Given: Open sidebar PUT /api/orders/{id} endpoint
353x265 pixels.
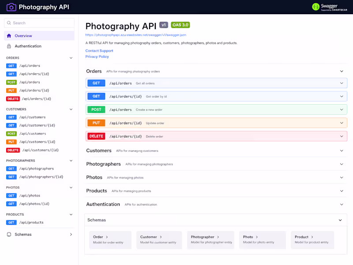Looking at the screenshot, I should [28, 91].
